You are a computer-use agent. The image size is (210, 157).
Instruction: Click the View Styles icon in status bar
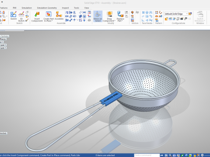click(194, 155)
